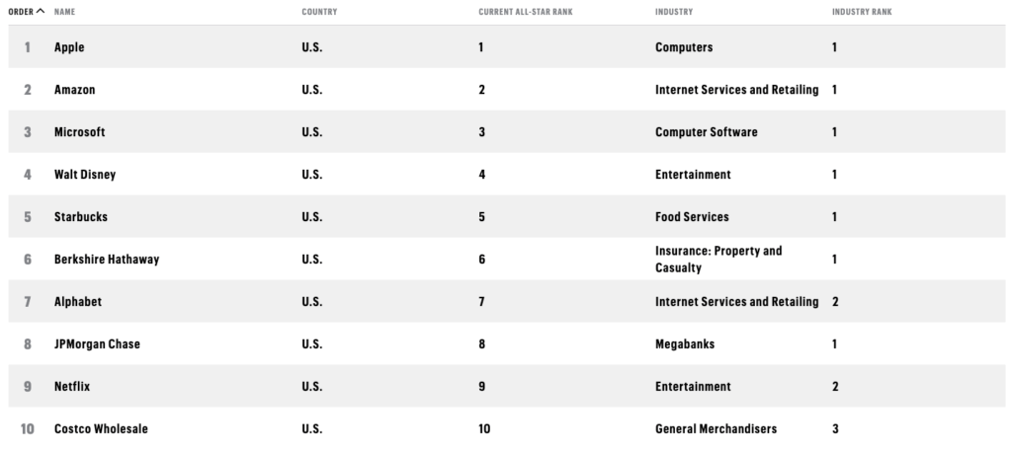Select the Microsoft company name
1012x453 pixels.
tap(79, 132)
